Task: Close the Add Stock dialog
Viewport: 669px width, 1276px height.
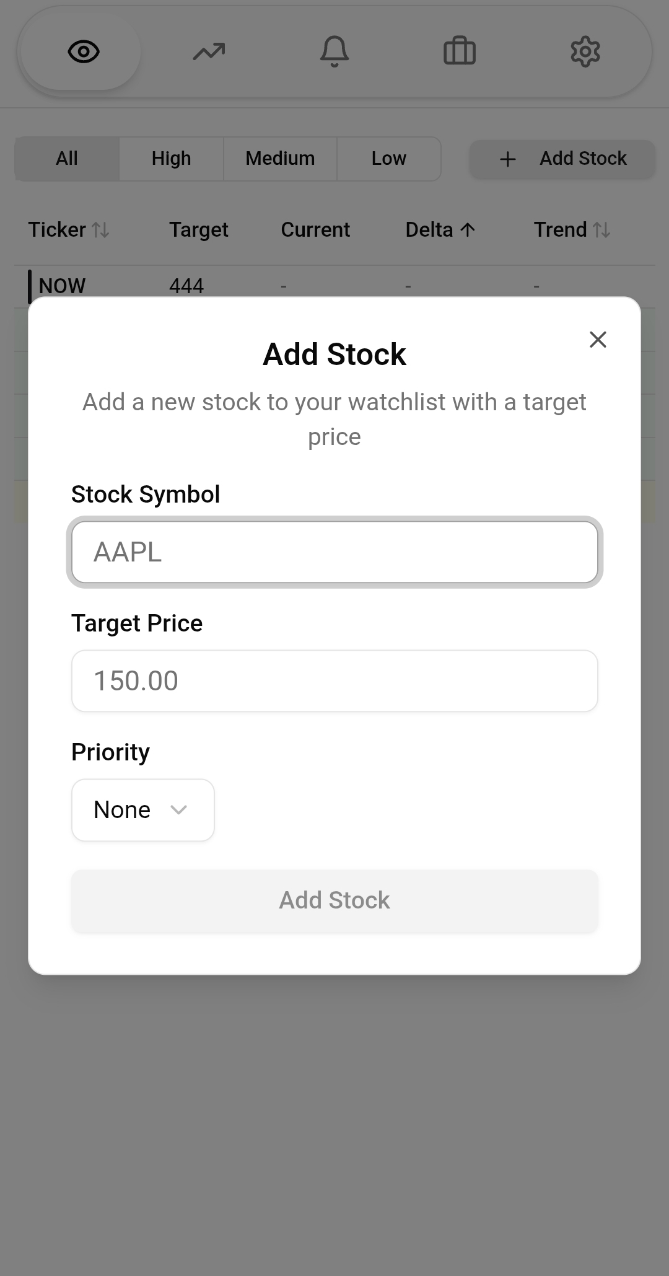Action: click(x=598, y=340)
